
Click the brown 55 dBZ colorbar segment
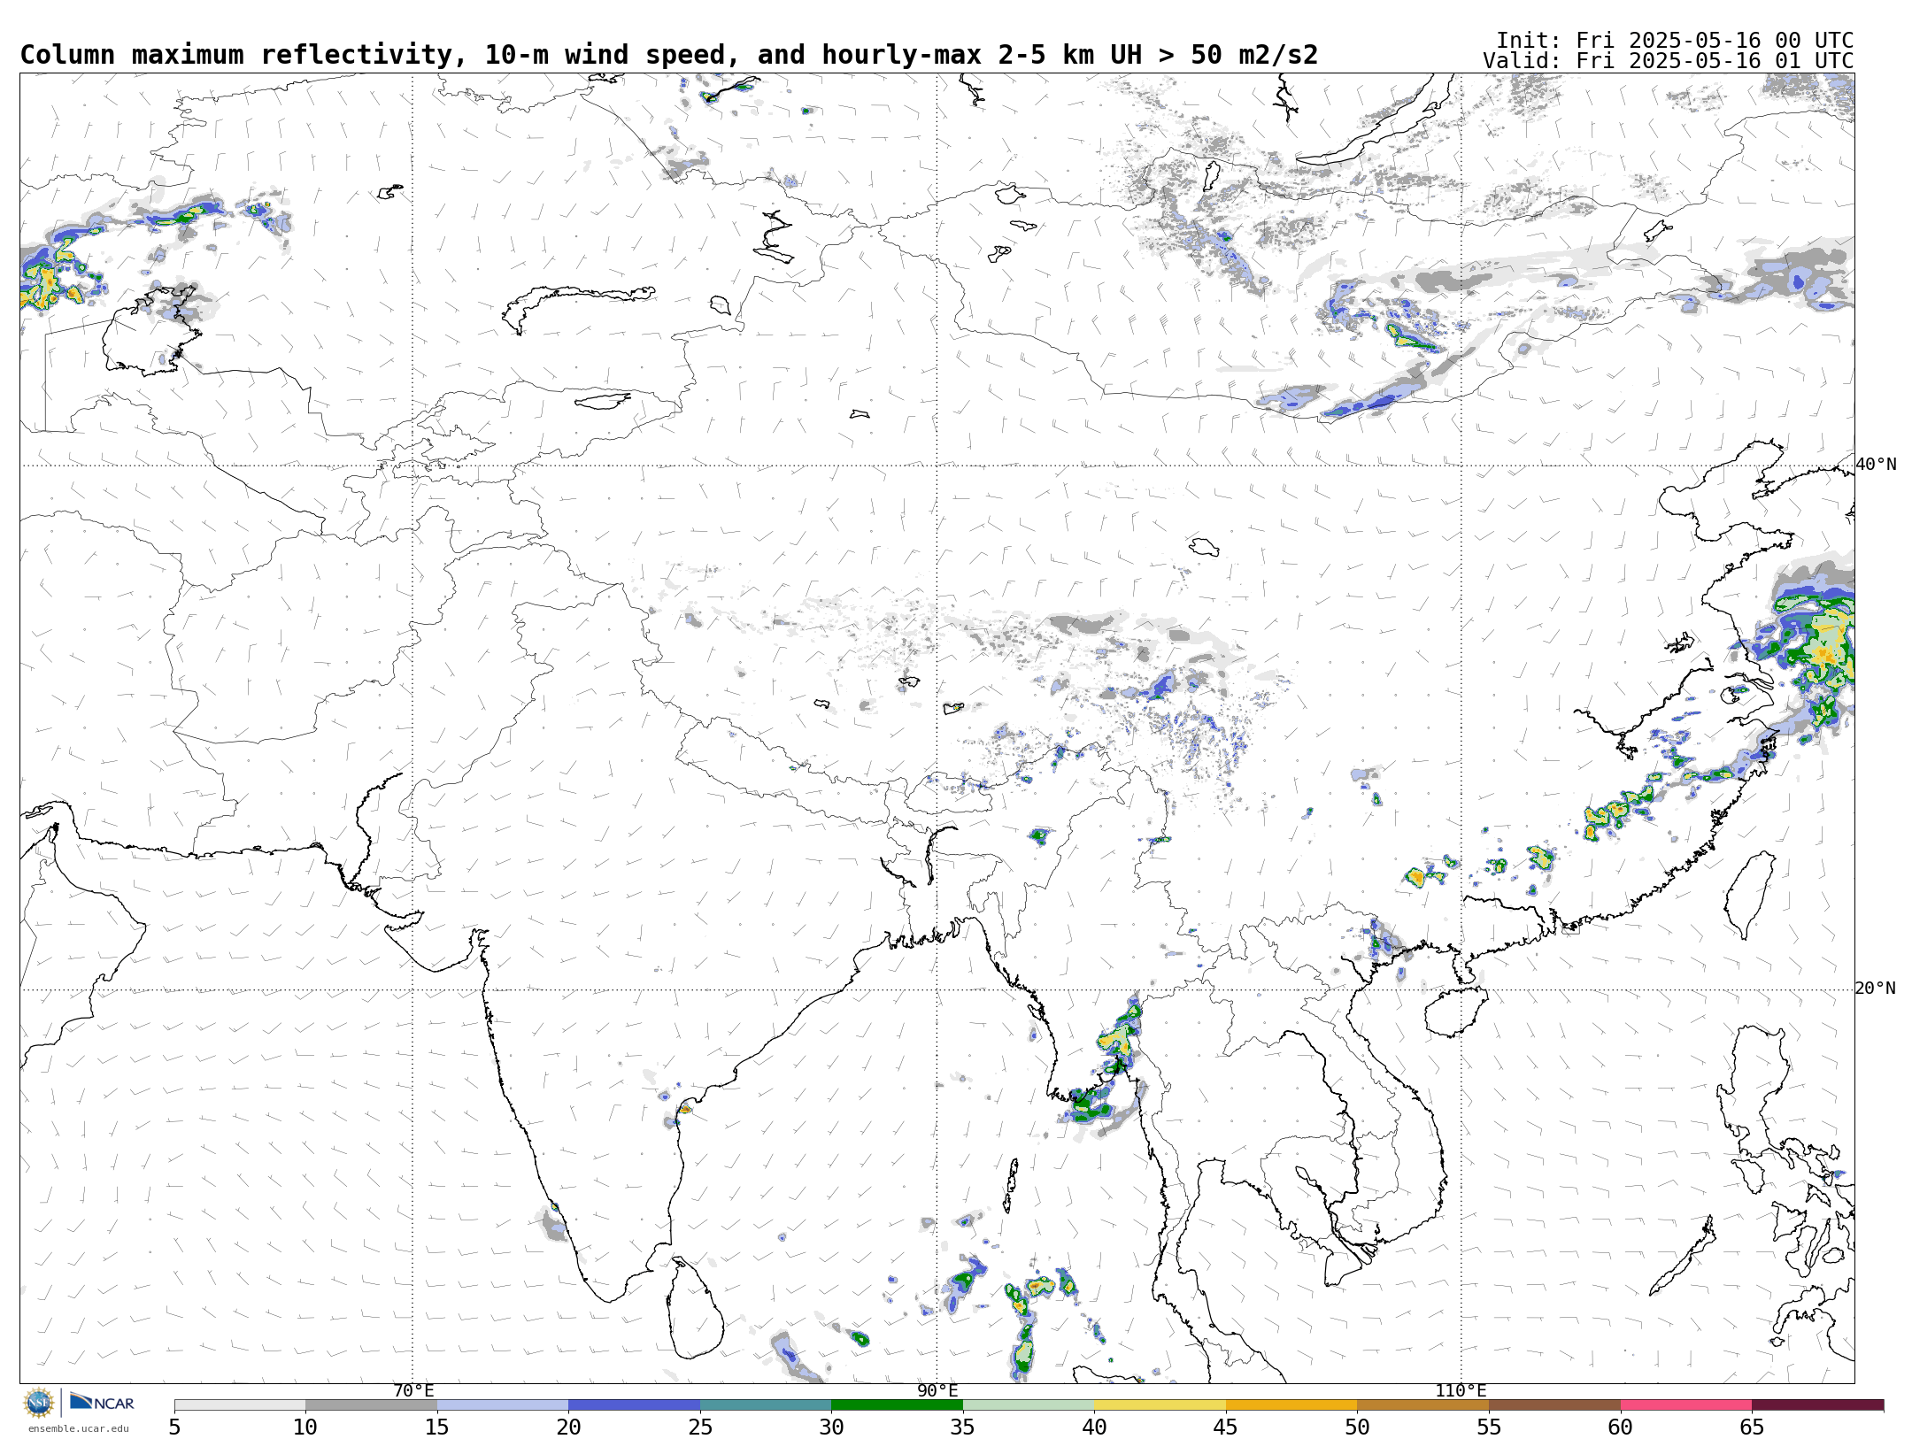1554,1405
